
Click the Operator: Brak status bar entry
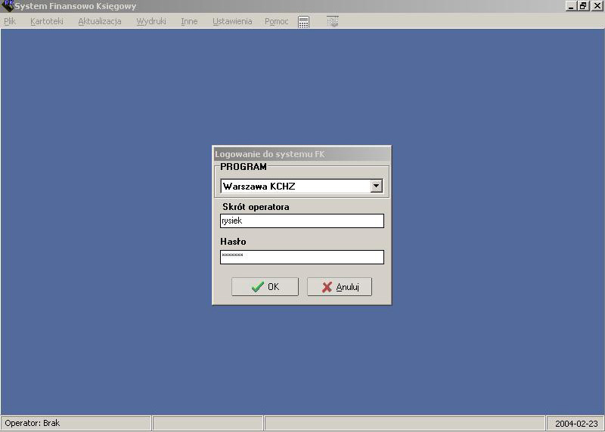pyautogui.click(x=76, y=423)
